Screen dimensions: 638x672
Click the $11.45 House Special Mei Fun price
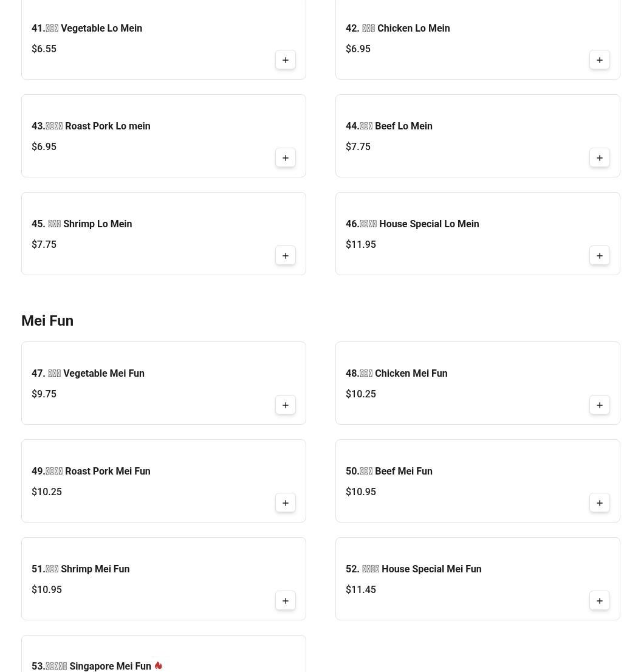pos(361,590)
